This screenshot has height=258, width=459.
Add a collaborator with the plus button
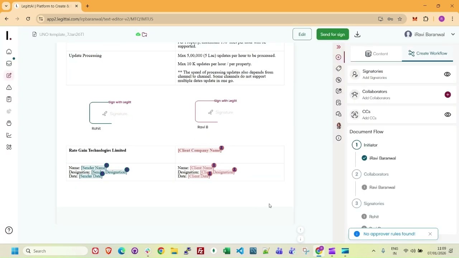click(x=448, y=95)
